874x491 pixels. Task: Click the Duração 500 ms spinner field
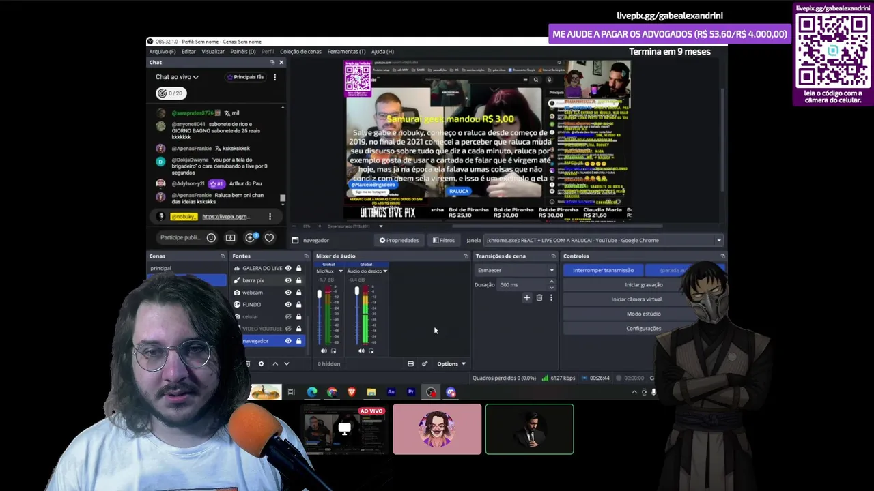(x=528, y=284)
